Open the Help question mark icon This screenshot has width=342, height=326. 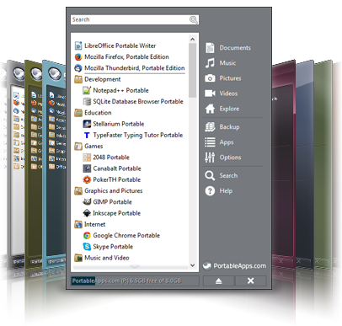pos(210,191)
